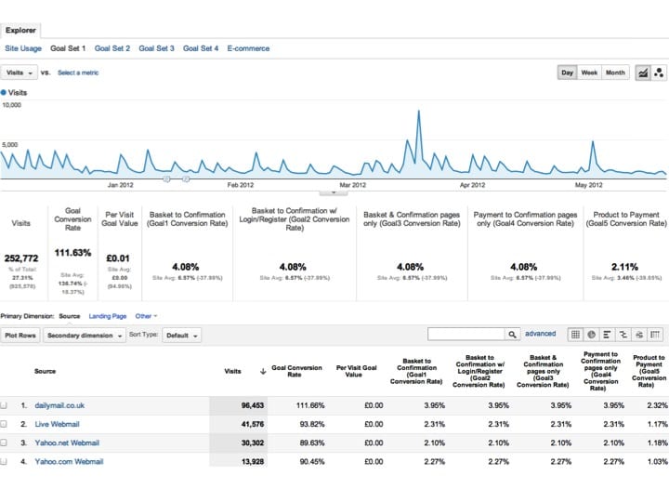Select the line chart type icon
The image size is (669, 502).
(642, 73)
